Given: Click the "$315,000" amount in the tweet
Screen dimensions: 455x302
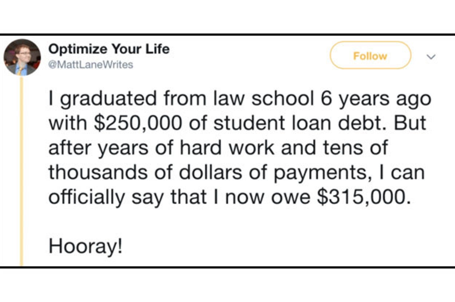Looking at the screenshot, I should (361, 196).
